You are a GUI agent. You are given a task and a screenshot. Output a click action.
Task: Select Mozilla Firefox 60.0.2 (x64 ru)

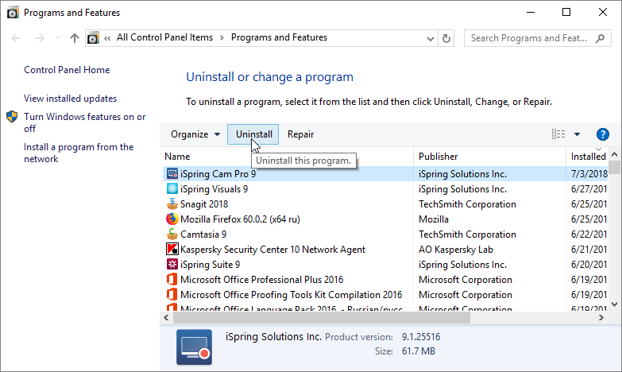click(x=240, y=219)
